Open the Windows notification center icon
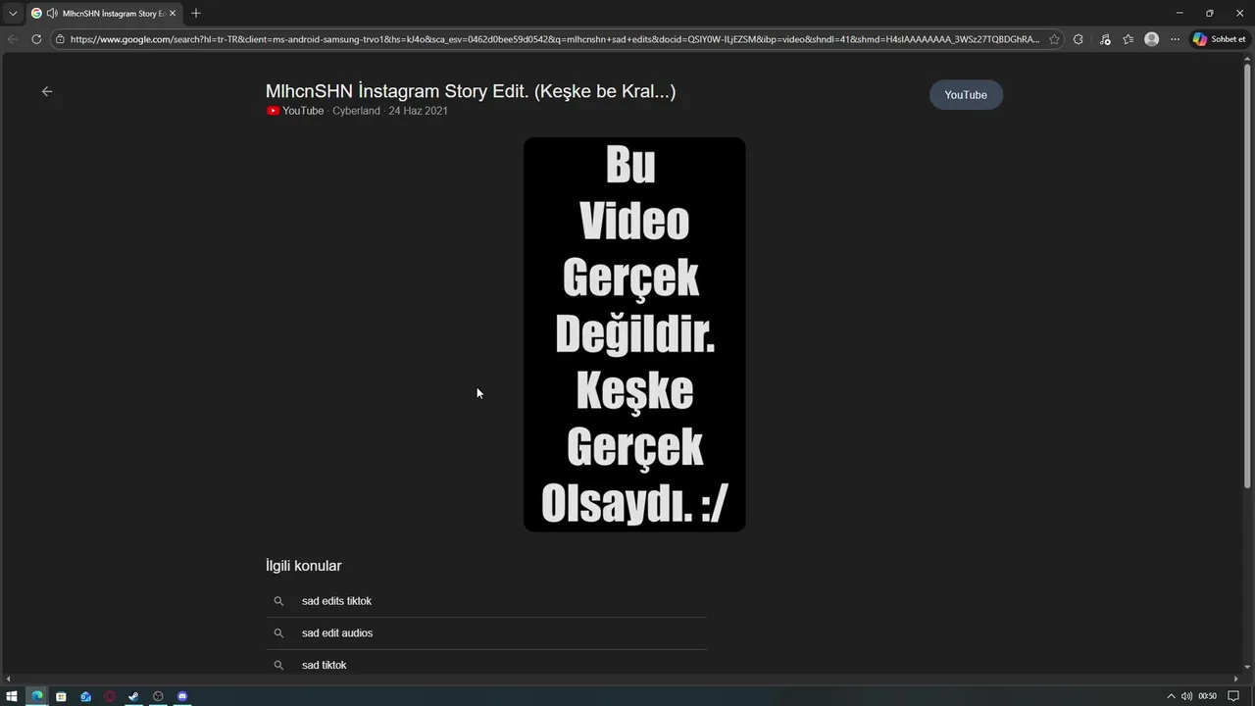 click(1234, 696)
